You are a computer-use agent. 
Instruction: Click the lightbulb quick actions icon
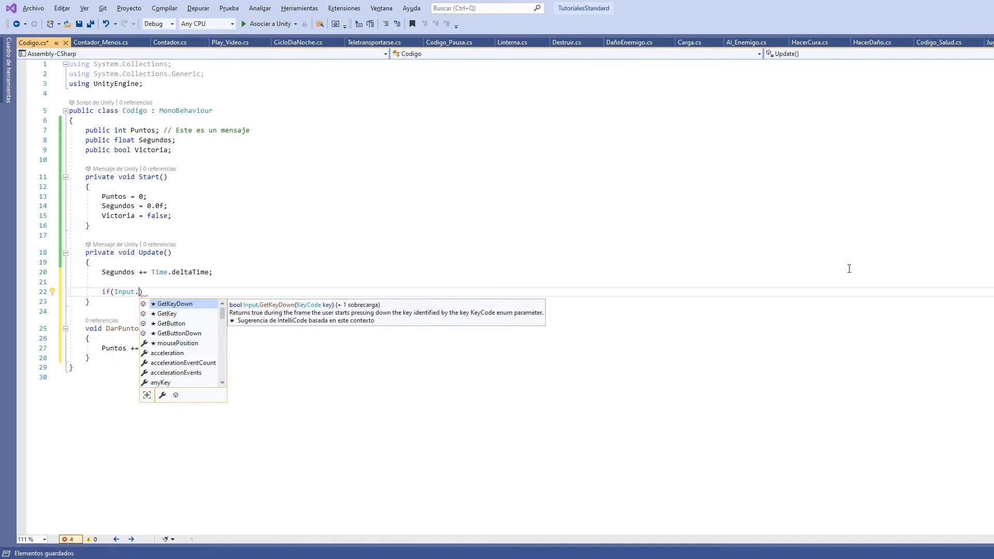(52, 292)
